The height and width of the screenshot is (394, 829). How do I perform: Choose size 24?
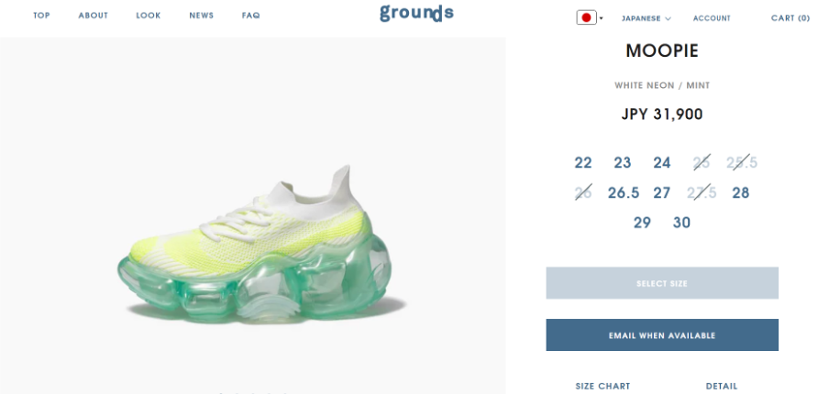tap(662, 163)
